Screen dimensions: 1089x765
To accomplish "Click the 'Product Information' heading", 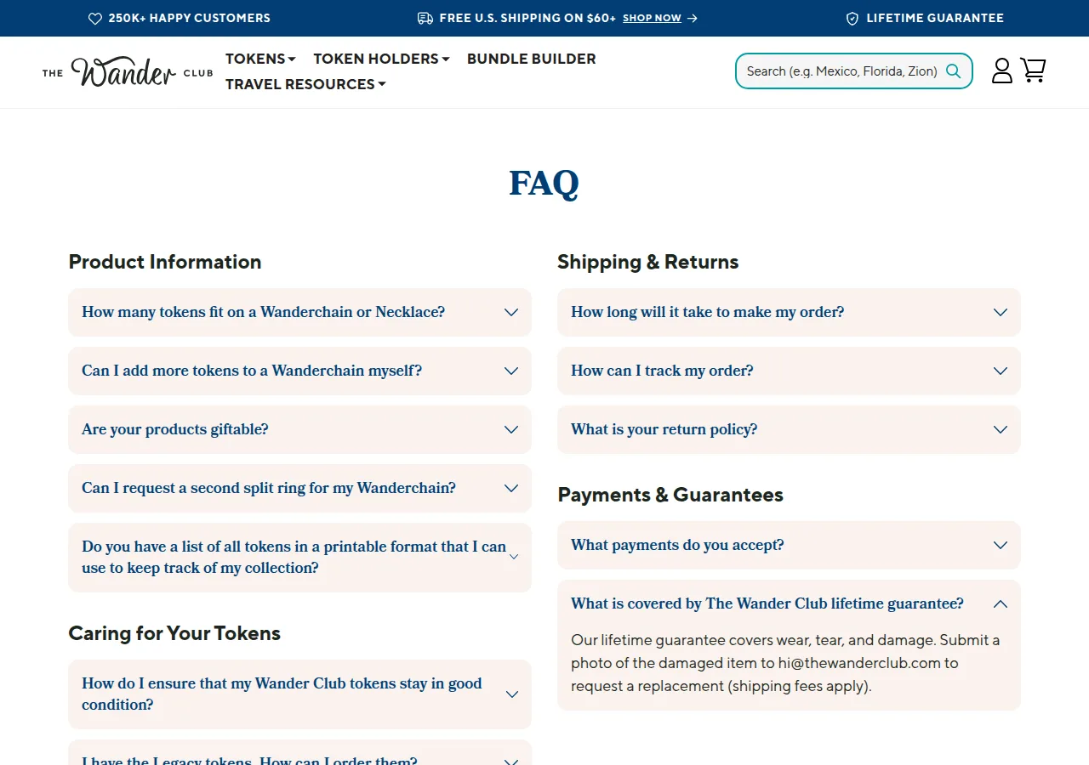I will (x=165, y=262).
